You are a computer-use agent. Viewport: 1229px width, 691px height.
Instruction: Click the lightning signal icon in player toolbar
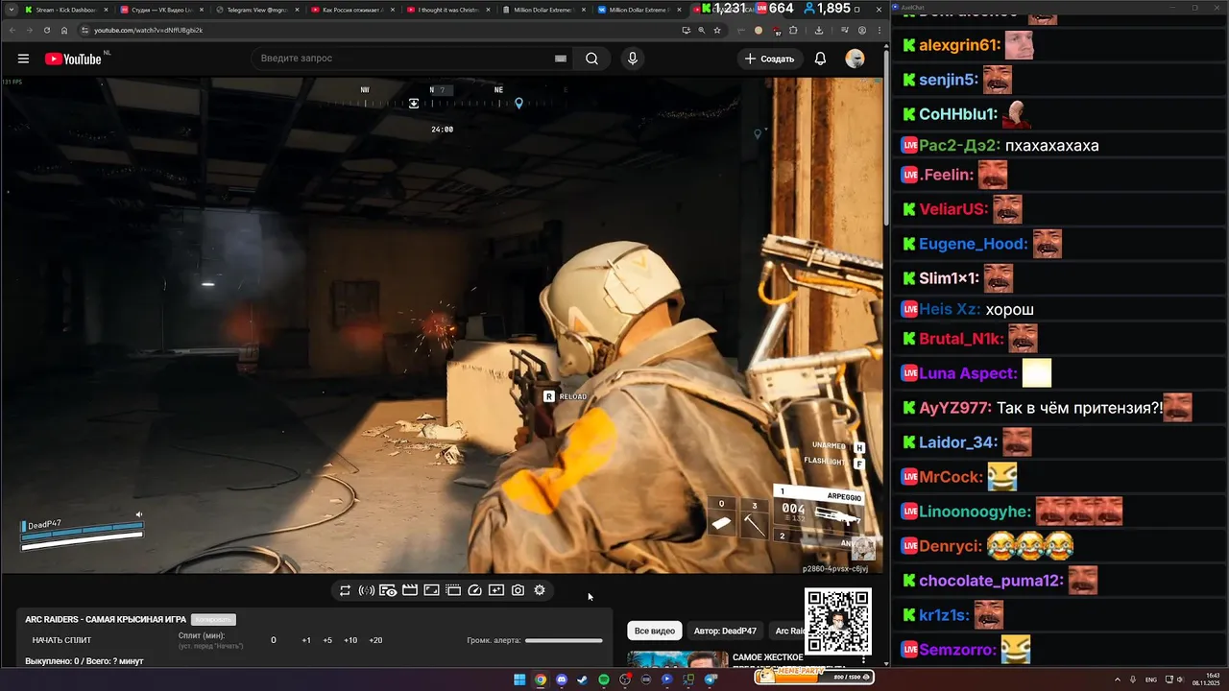click(367, 590)
